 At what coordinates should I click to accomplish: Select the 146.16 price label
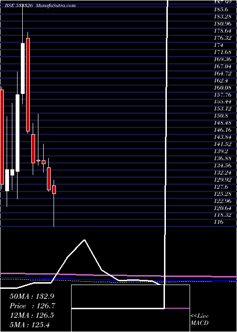pos(223,130)
